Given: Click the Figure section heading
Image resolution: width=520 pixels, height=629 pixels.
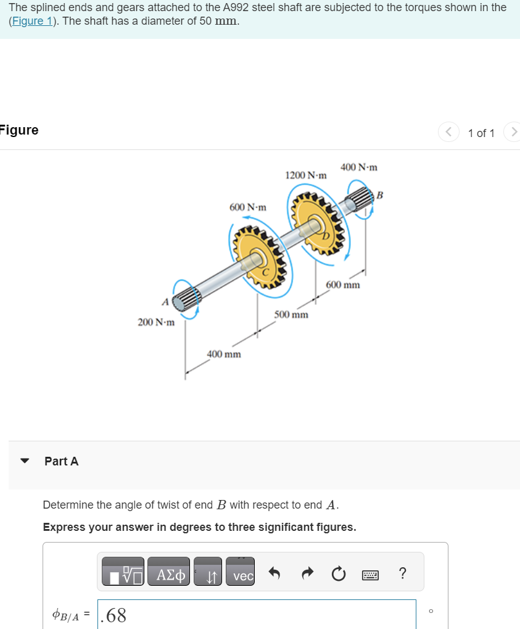Looking at the screenshot, I should [19, 130].
